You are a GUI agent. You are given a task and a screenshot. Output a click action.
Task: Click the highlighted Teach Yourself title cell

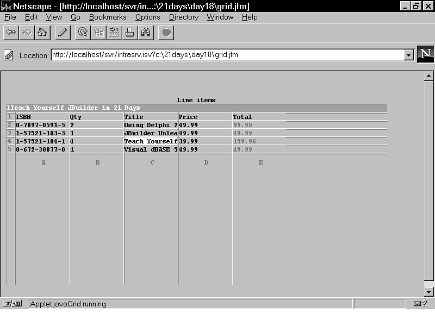click(151, 141)
